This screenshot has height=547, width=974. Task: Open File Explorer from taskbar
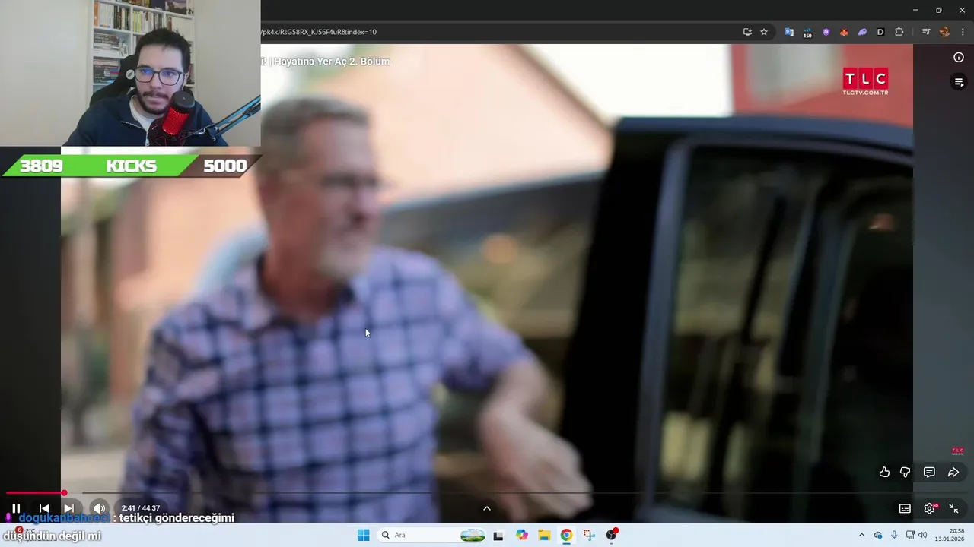click(544, 535)
